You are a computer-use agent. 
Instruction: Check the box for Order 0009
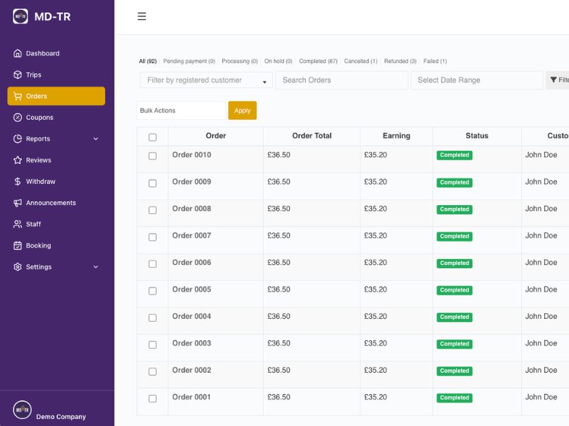coord(152,183)
